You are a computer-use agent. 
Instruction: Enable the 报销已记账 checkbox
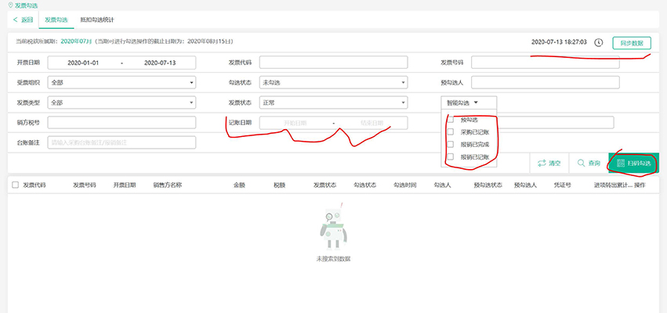[451, 156]
